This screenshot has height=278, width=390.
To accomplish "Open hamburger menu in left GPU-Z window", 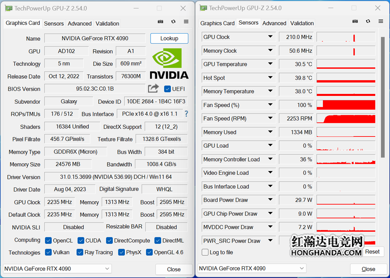I will point(186,21).
